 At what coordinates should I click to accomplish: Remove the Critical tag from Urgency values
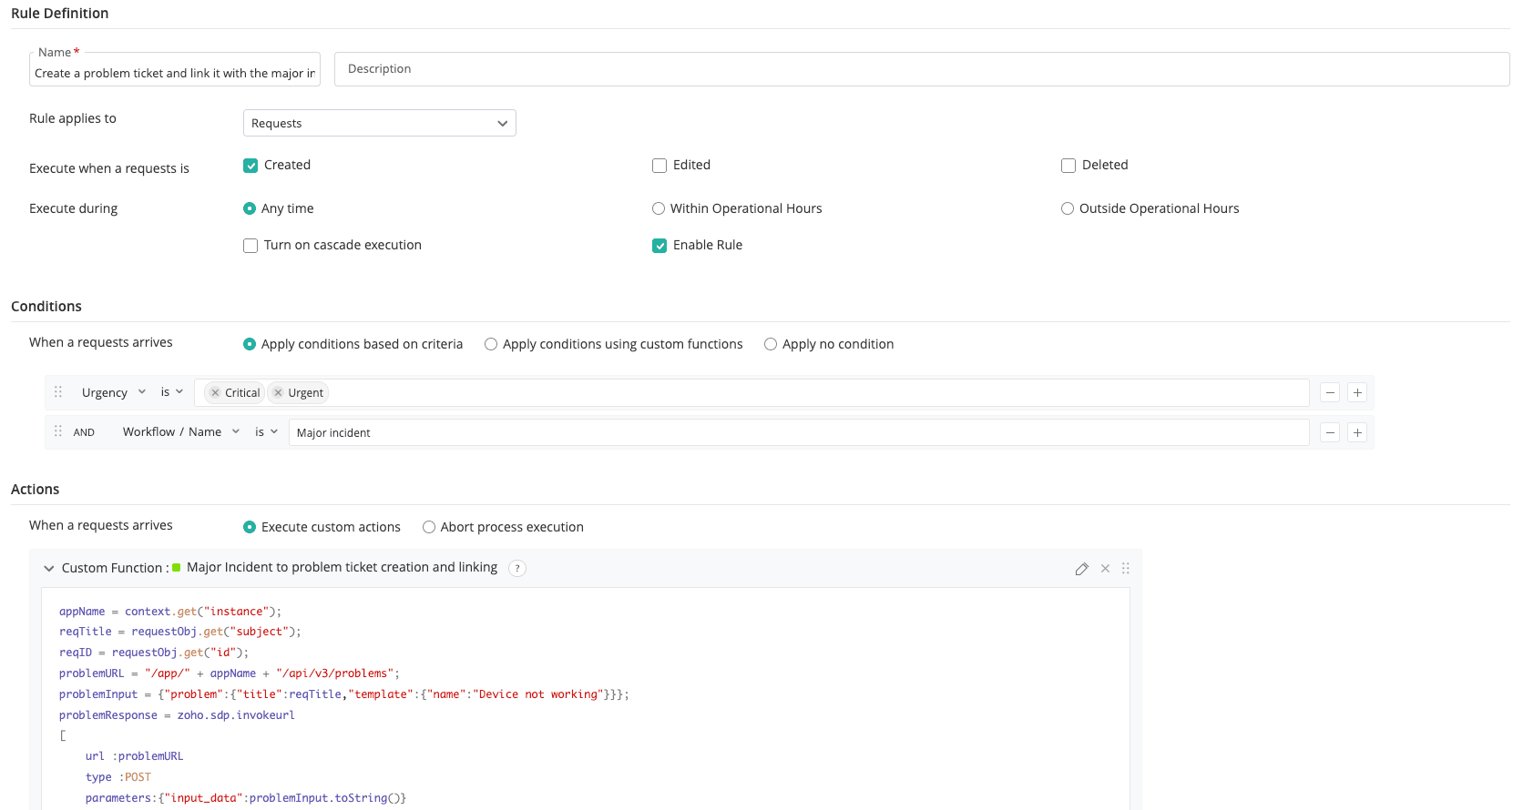click(x=215, y=393)
